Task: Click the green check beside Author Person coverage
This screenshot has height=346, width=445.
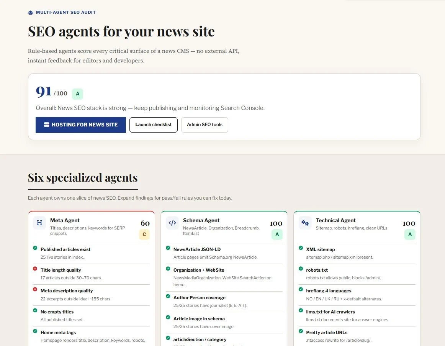Action: pyautogui.click(x=168, y=296)
